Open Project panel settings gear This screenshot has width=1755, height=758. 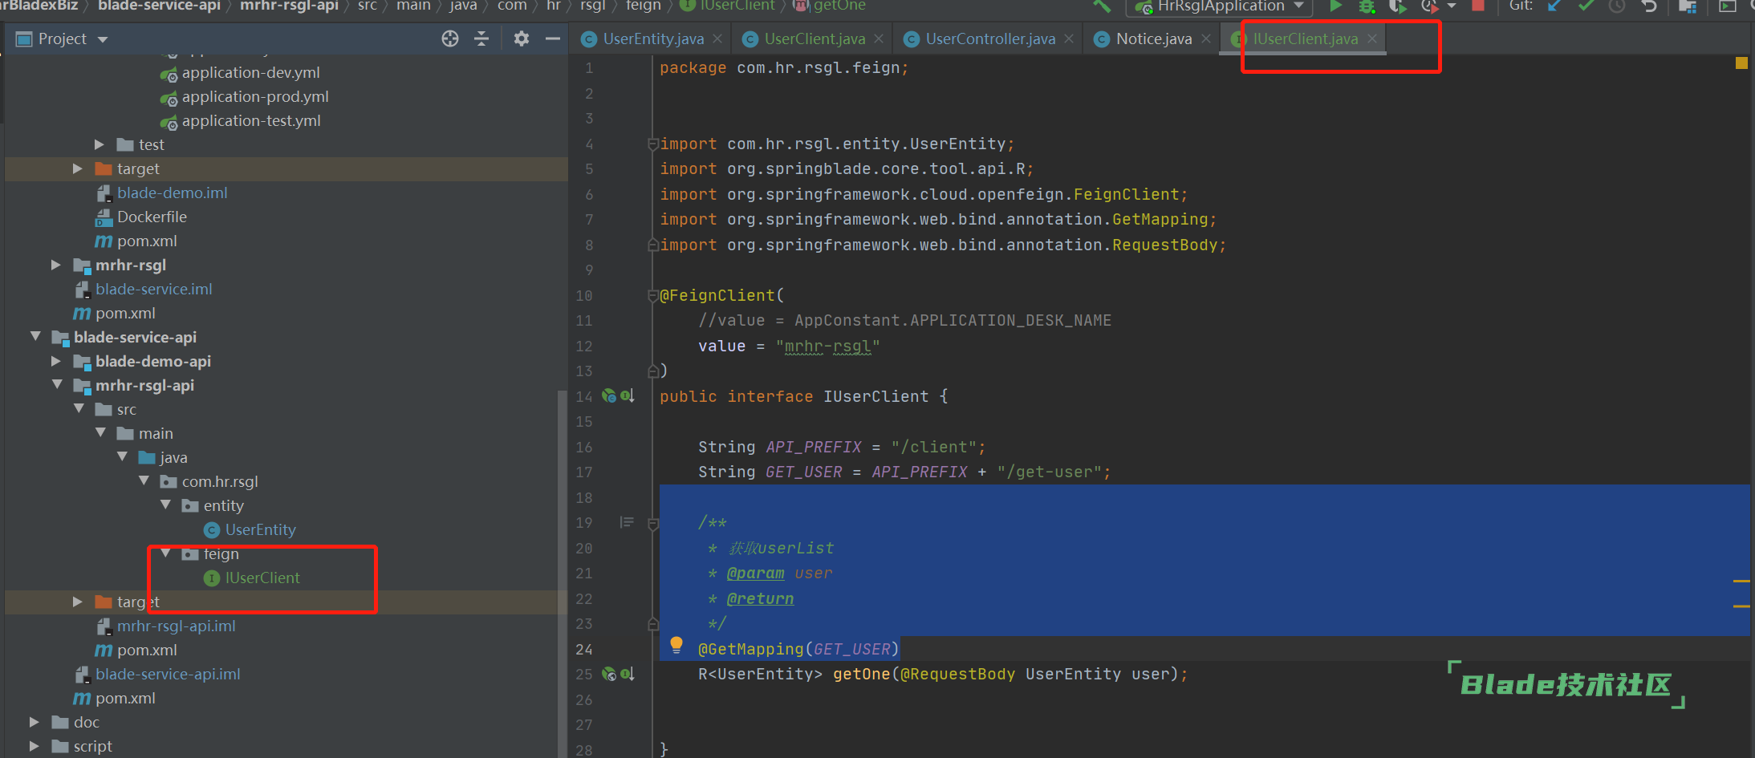(522, 39)
